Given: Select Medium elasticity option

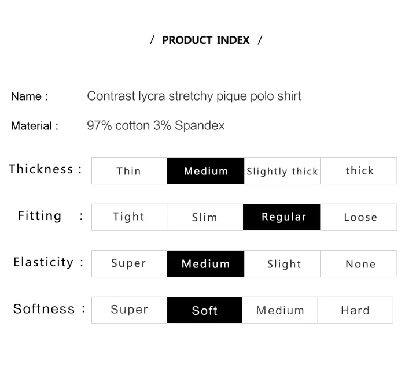Looking at the screenshot, I should coord(205,264).
